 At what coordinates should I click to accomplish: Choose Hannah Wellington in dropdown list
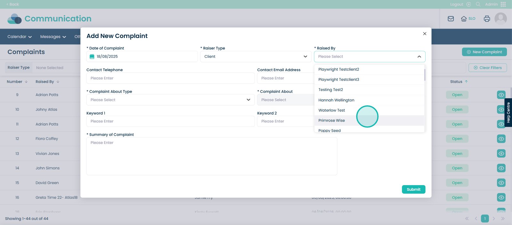336,100
